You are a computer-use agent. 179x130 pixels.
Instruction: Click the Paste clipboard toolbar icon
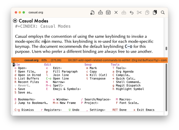[x=155, y=12]
